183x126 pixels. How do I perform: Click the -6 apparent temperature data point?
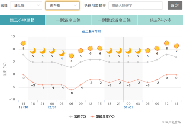71,90
